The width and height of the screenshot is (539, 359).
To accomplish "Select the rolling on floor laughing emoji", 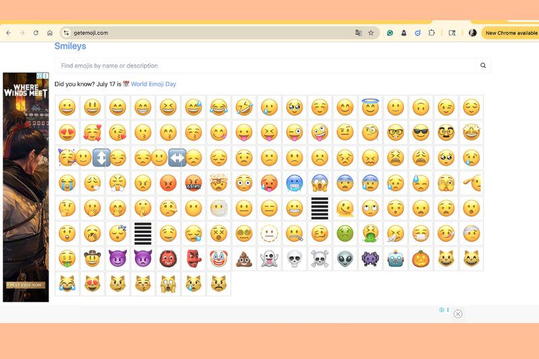I will click(x=244, y=107).
